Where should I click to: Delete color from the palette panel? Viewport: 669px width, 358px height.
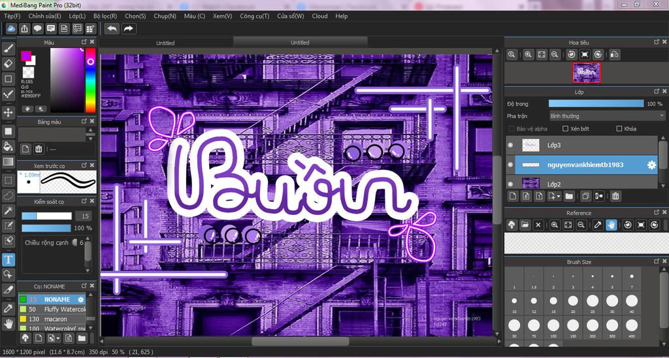39,149
